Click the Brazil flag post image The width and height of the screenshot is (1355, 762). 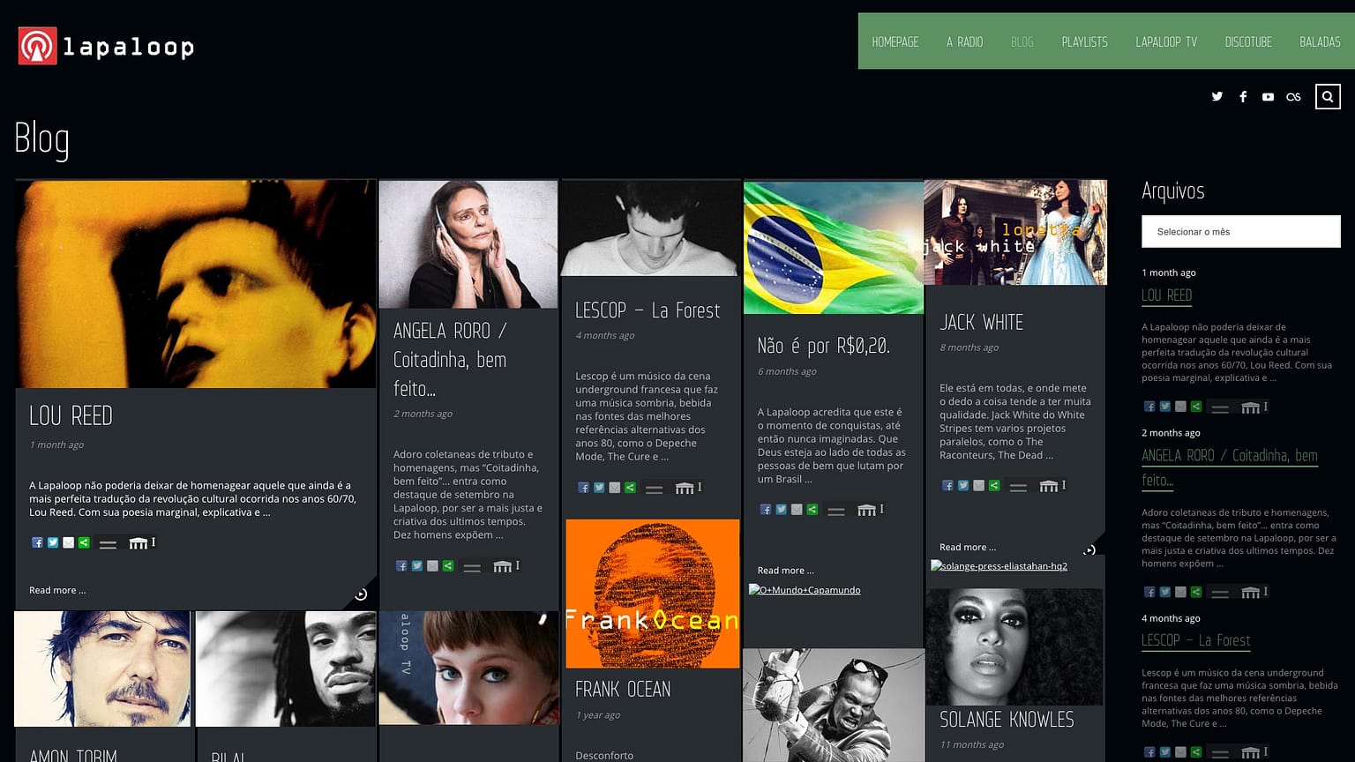[x=833, y=248]
